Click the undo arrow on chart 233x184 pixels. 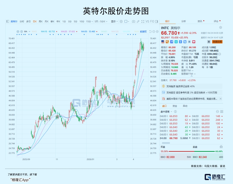click(x=150, y=31)
